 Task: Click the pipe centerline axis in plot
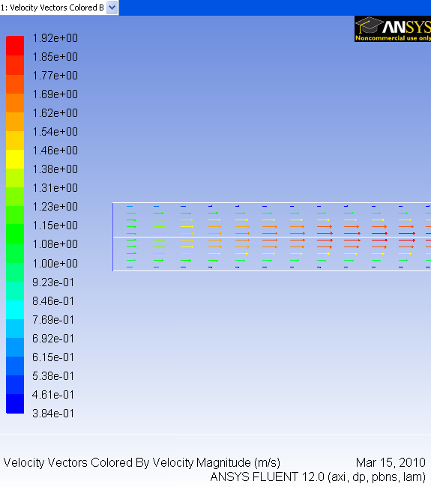click(272, 238)
